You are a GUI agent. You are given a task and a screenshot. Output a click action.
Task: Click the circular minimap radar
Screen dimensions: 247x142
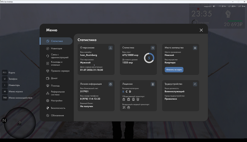tap(20, 123)
